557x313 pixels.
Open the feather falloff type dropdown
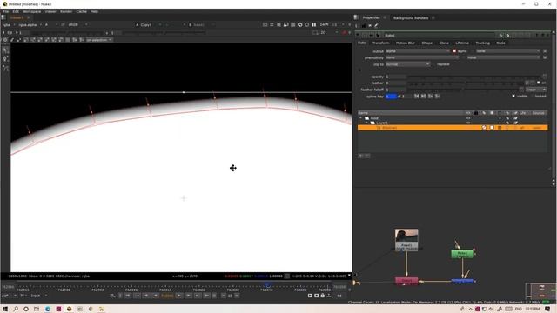(536, 90)
